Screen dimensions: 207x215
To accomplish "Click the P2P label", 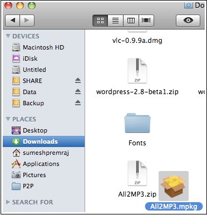I will (28, 186).
